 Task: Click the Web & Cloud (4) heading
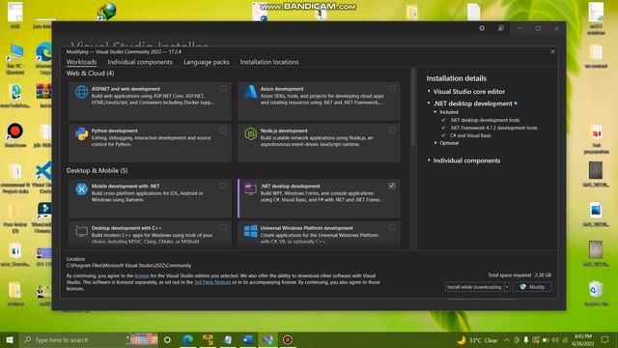click(90, 73)
